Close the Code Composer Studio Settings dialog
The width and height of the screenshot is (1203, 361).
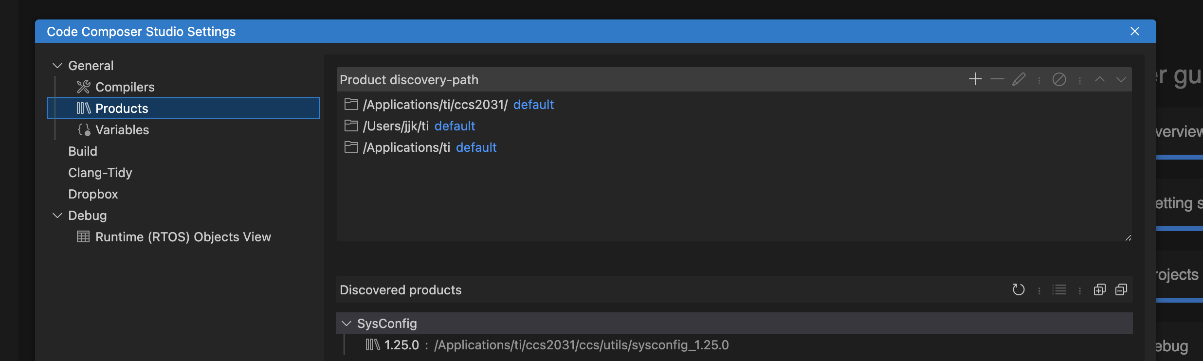click(x=1134, y=31)
